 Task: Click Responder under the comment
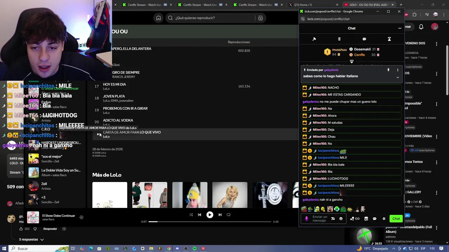[x=50, y=229]
